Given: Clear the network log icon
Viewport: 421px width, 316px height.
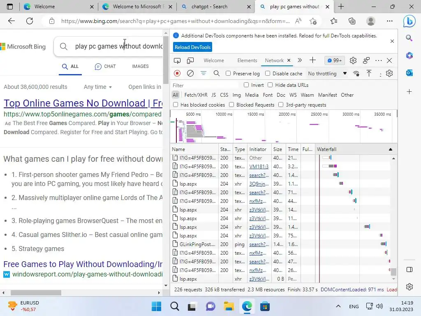Looking at the screenshot, I should [x=190, y=73].
